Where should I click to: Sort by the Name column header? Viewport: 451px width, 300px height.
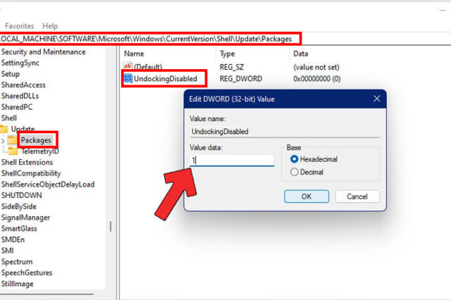134,54
